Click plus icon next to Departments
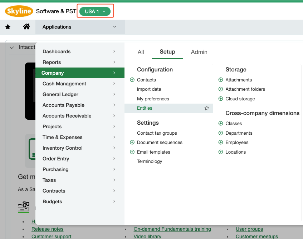This screenshot has height=239, width=303. click(221, 133)
